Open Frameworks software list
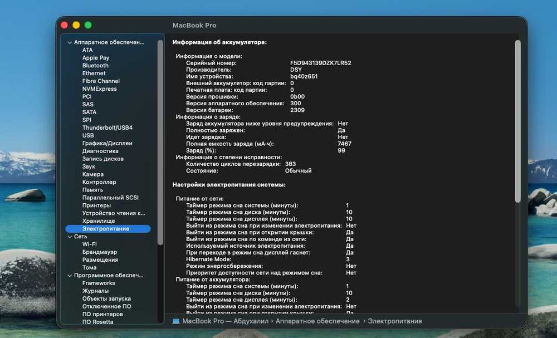 (x=99, y=283)
